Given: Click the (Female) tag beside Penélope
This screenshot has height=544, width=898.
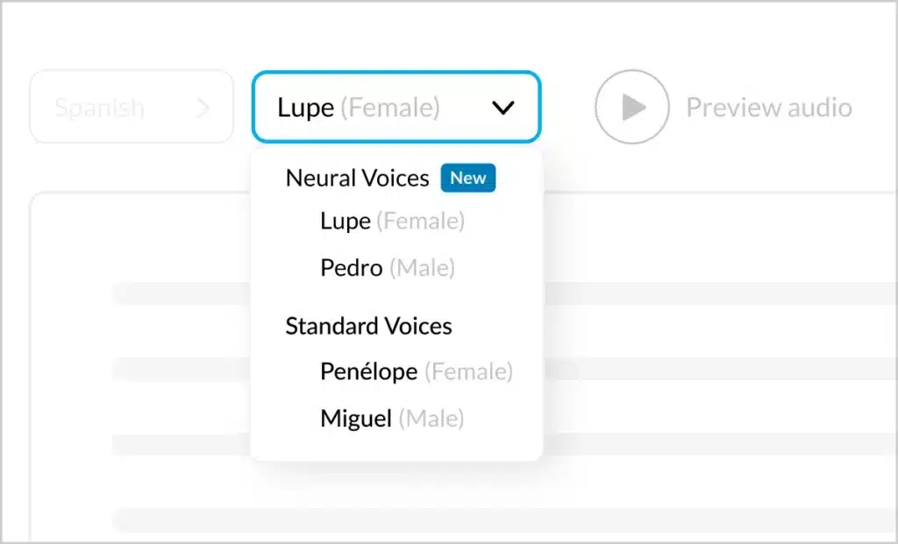Looking at the screenshot, I should click(x=469, y=371).
